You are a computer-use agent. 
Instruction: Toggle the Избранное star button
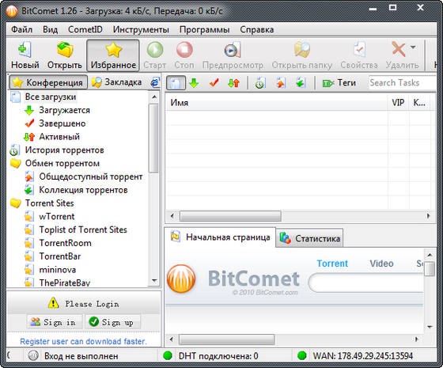point(113,55)
